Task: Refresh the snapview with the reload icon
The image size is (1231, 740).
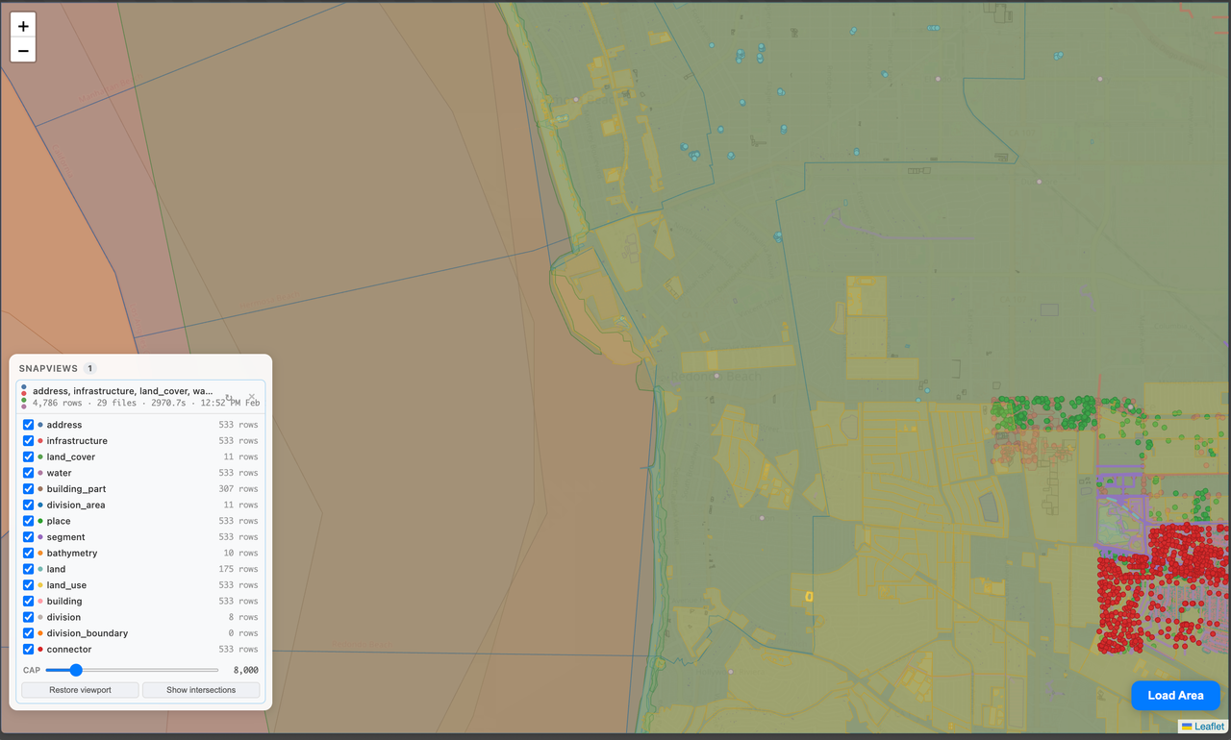Action: tap(229, 397)
